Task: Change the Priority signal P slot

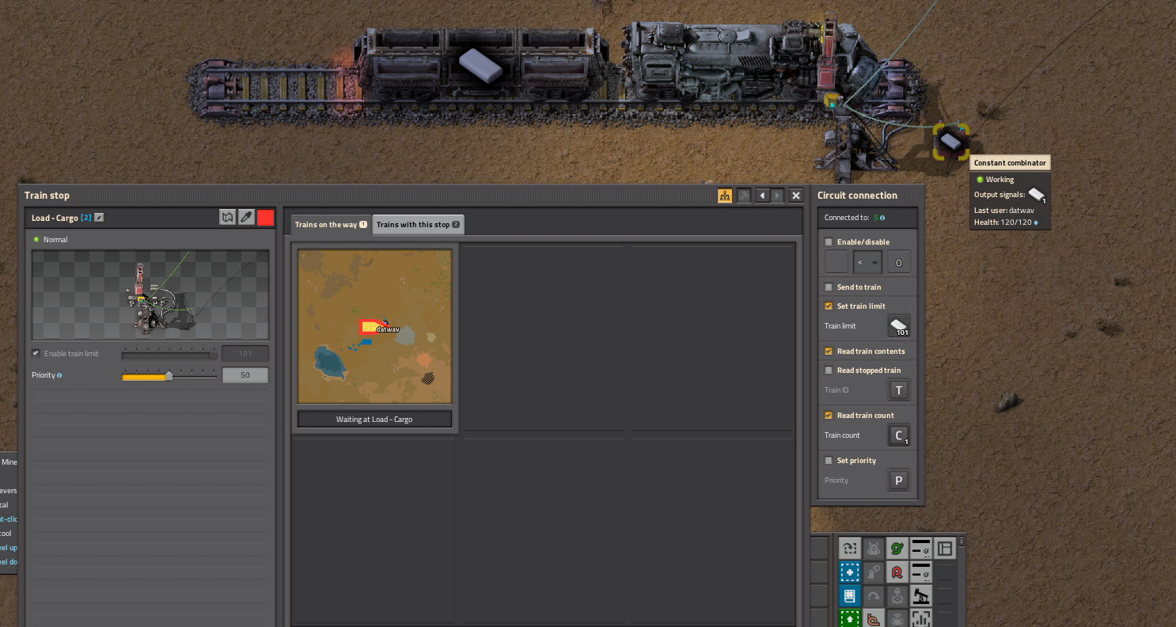Action: [x=899, y=481]
